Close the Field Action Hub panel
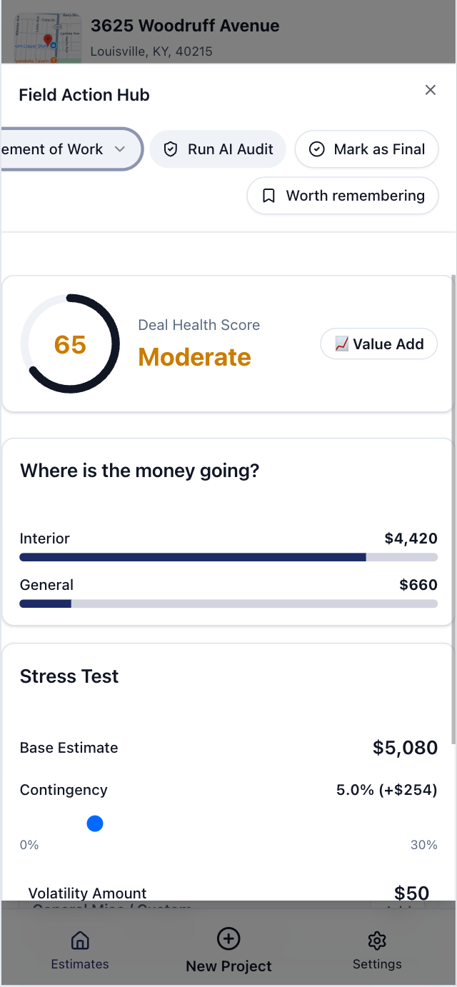This screenshot has width=457, height=987. (x=431, y=90)
